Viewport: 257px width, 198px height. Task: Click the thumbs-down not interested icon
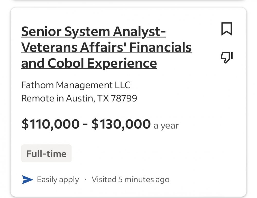pos(226,57)
